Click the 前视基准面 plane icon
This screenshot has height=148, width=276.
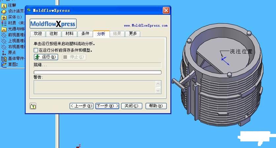[x=4, y=35]
